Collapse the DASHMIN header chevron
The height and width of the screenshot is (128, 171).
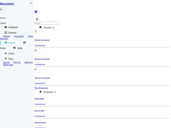click(x=31, y=3)
